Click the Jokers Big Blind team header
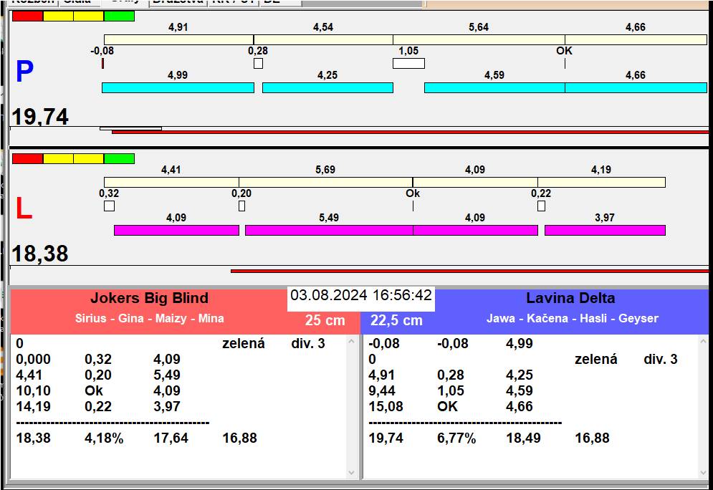 tap(149, 299)
